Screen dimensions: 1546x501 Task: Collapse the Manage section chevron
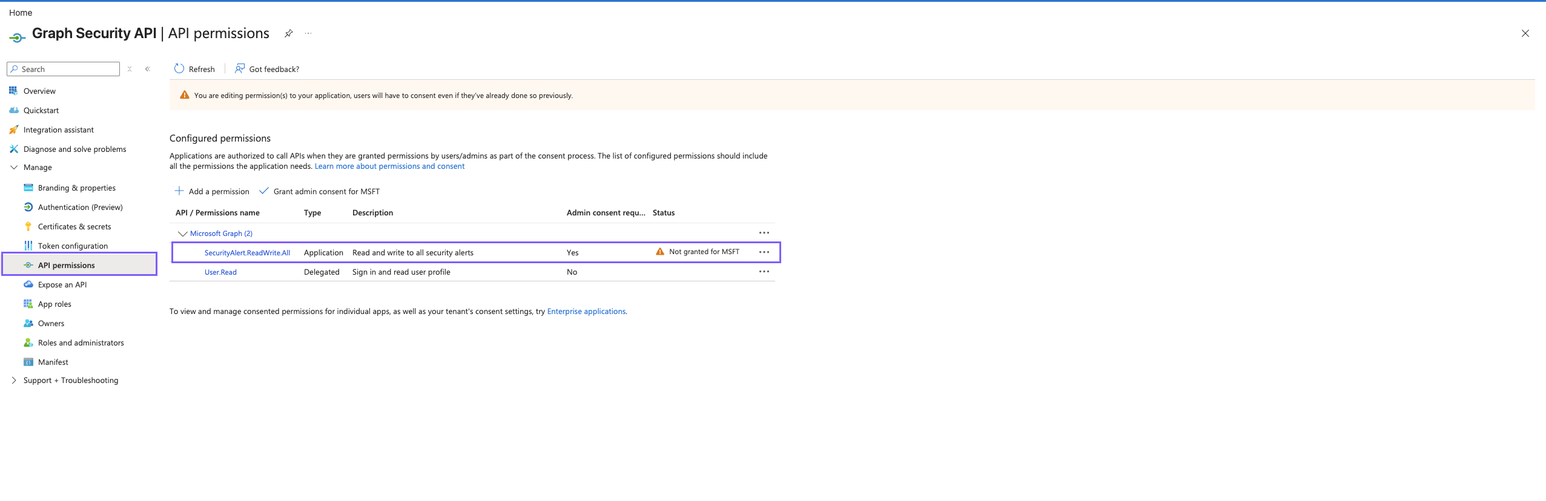point(14,168)
